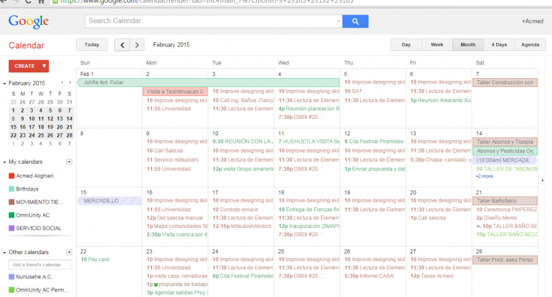Open the Johñe fert. Foliar multi-day event
Viewport: 552px width, 297px height.
pyautogui.click(x=208, y=82)
